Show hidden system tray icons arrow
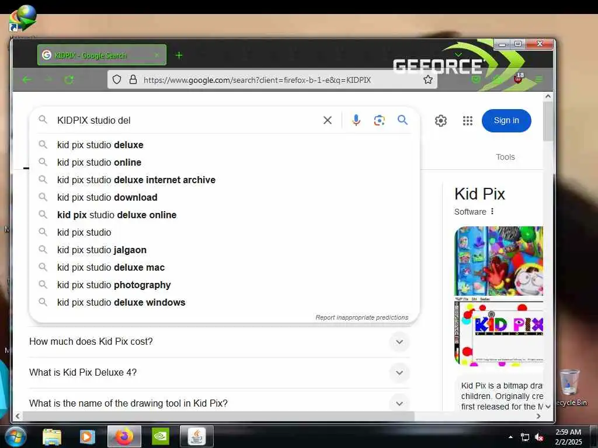598x448 pixels. [510, 437]
